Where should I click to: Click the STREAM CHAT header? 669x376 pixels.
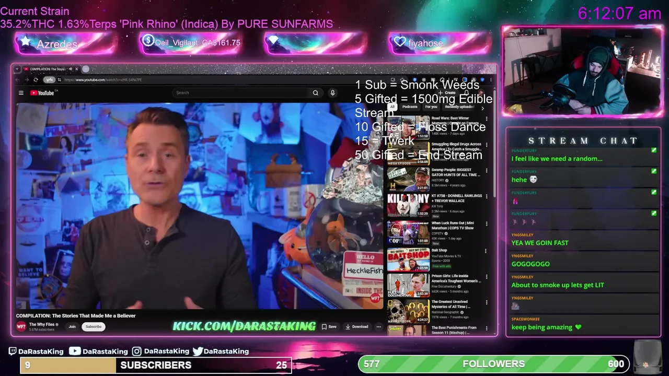(583, 140)
